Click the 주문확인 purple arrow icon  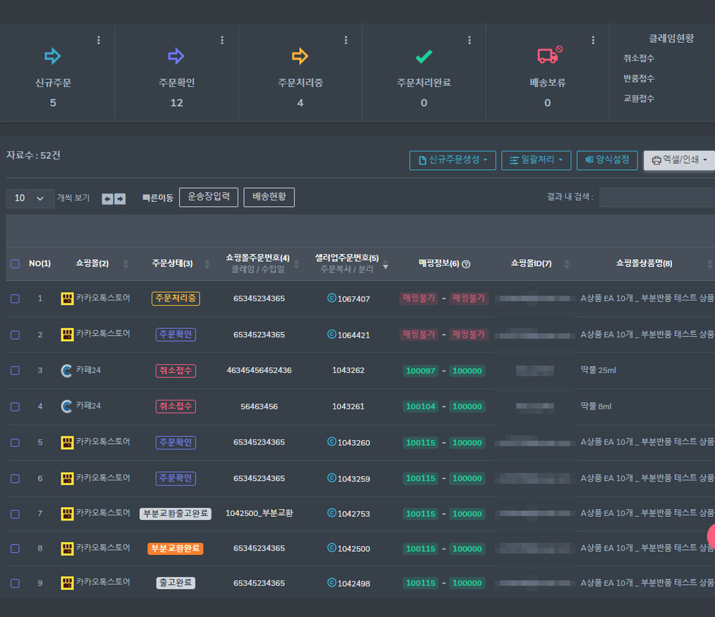pos(176,56)
